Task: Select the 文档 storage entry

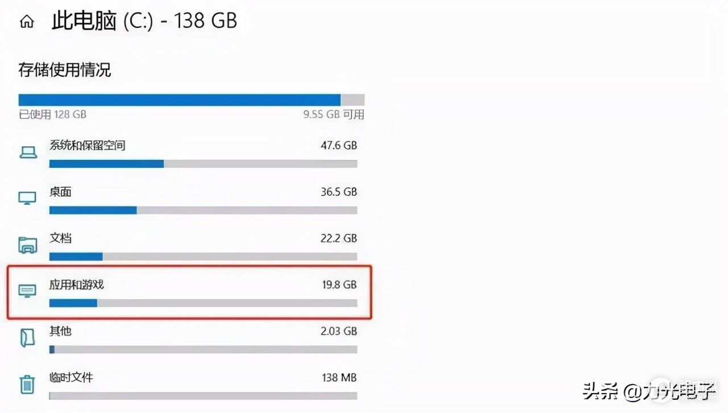Action: pos(60,238)
